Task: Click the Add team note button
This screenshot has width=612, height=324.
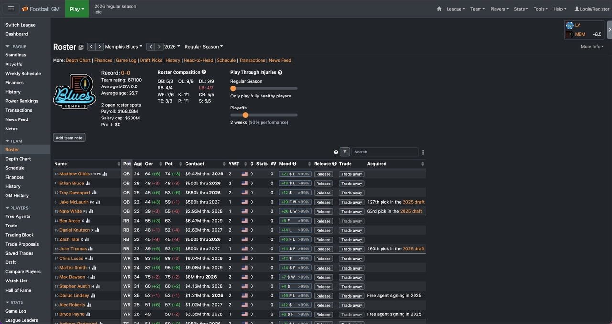Action: 69,138
